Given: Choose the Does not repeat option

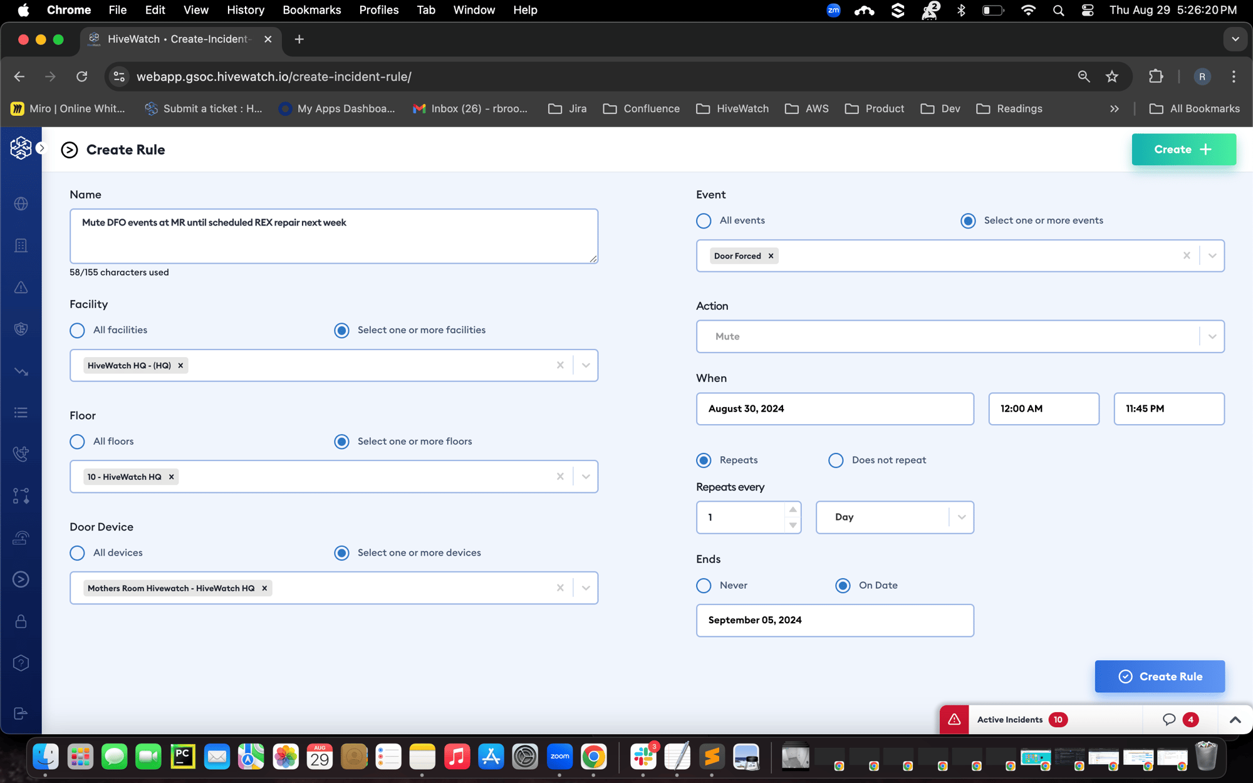Looking at the screenshot, I should [836, 460].
